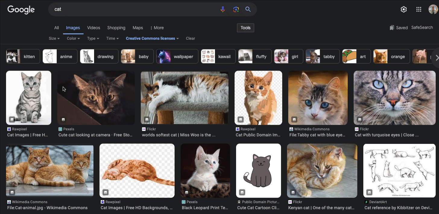The image size is (439, 214).
Task: Open the two orange cats image
Action: click(50, 171)
